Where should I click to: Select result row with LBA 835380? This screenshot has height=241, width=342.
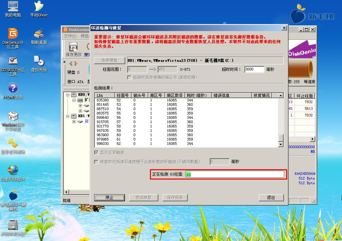[187, 100]
